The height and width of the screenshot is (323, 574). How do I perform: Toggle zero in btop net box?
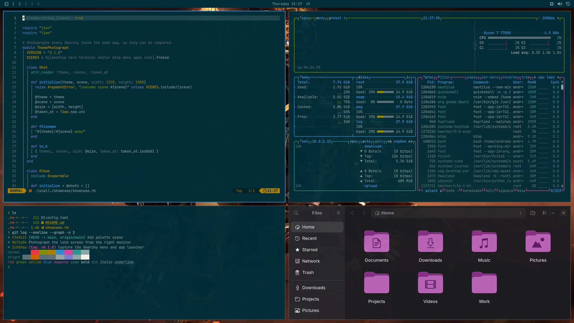click(x=379, y=142)
